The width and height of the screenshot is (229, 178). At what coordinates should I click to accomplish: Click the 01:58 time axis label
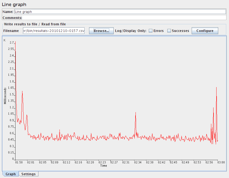click(x=19, y=163)
